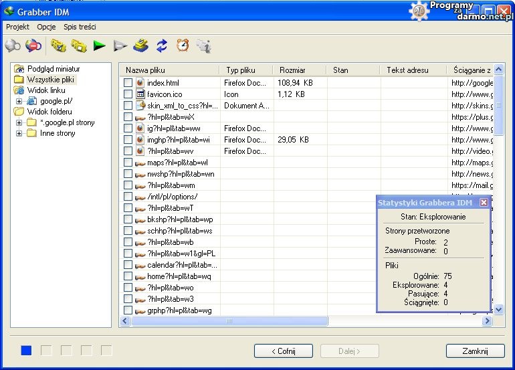515x370 pixels.
Task: Click the globe magnifier icon in toolbar
Action: [x=12, y=45]
